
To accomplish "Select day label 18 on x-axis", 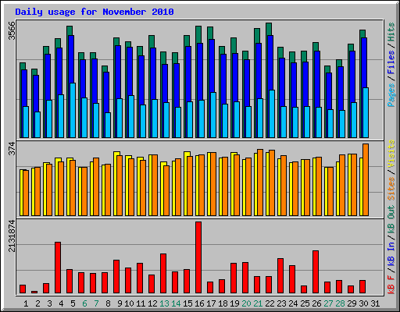I will (x=223, y=303).
